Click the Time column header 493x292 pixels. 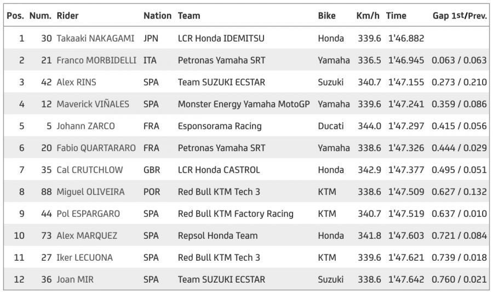click(396, 16)
